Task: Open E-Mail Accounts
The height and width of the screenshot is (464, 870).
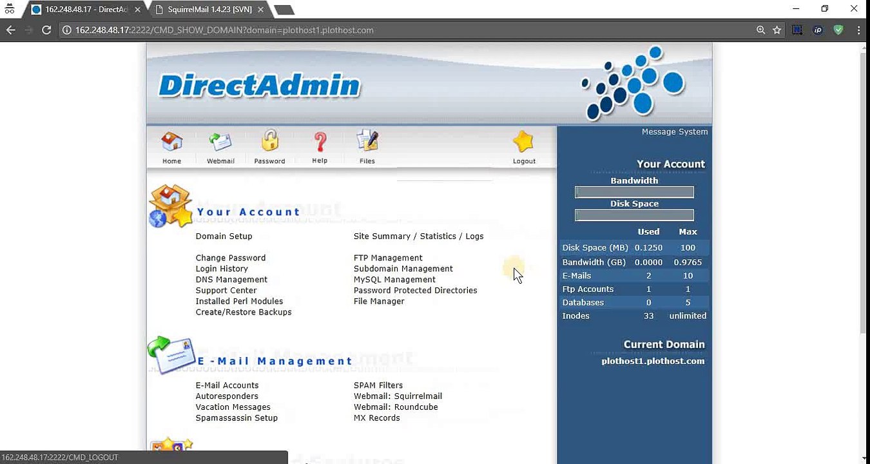Action: [x=227, y=385]
